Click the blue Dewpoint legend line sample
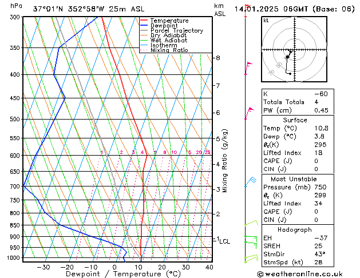The height and width of the screenshot is (278, 360). click(144, 26)
